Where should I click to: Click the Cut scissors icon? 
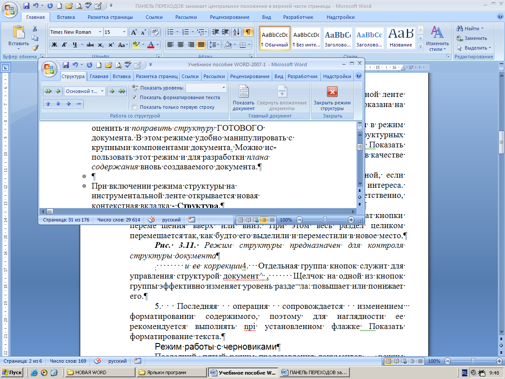click(35, 29)
